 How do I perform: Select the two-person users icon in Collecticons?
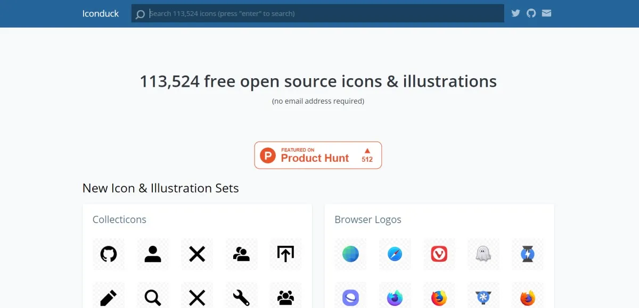[241, 254]
